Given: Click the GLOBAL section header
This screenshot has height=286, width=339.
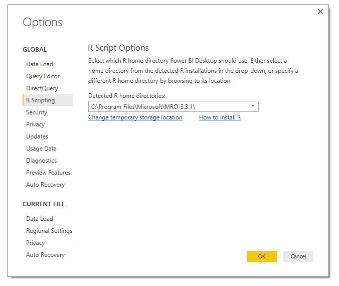Looking at the screenshot, I should (x=35, y=50).
